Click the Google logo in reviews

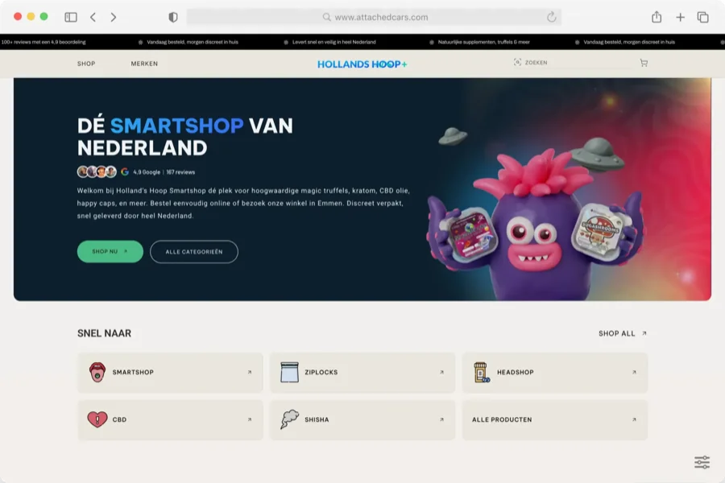[x=125, y=172]
